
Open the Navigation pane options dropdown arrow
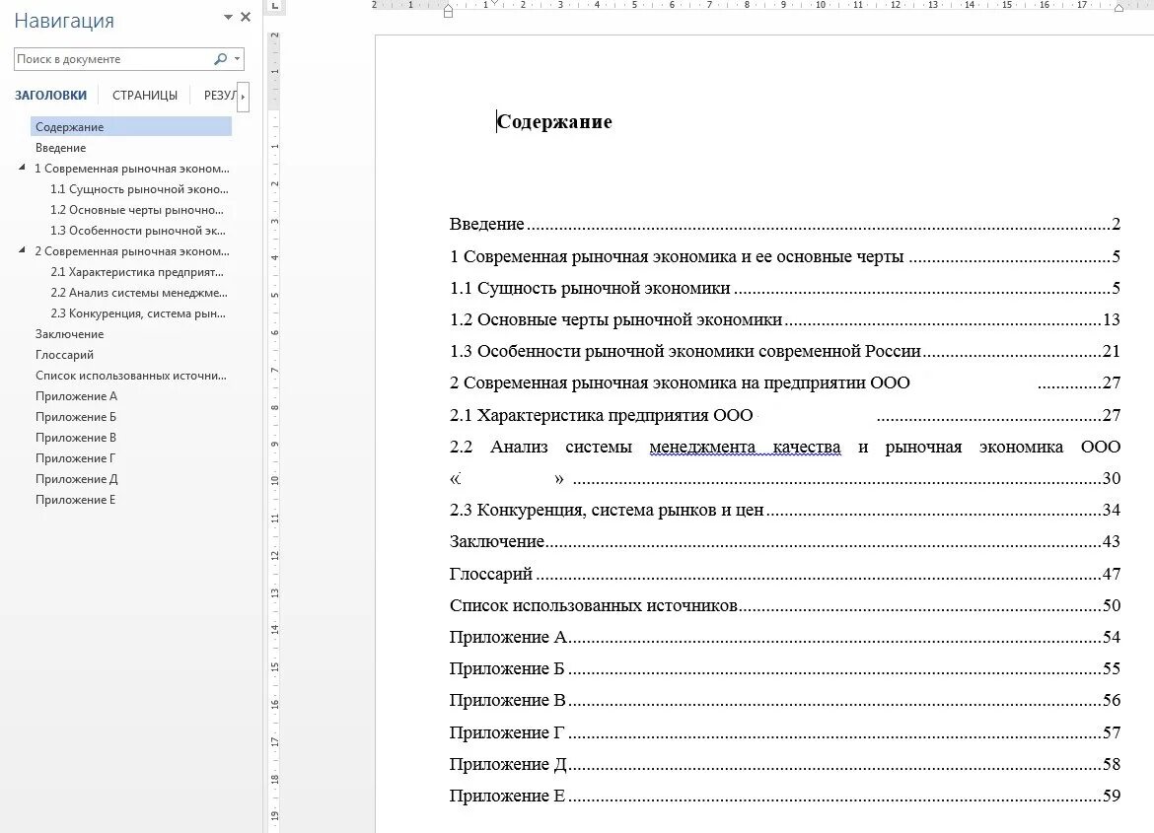[228, 17]
